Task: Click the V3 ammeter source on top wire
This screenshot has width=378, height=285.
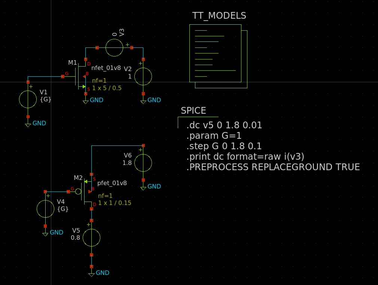Action: point(115,48)
